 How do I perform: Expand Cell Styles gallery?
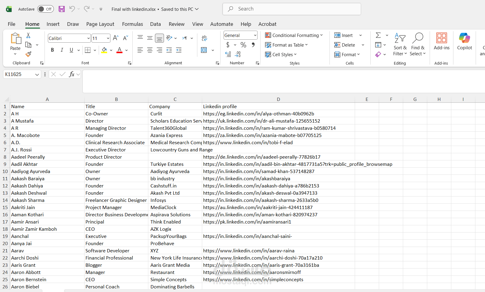pyautogui.click(x=281, y=54)
